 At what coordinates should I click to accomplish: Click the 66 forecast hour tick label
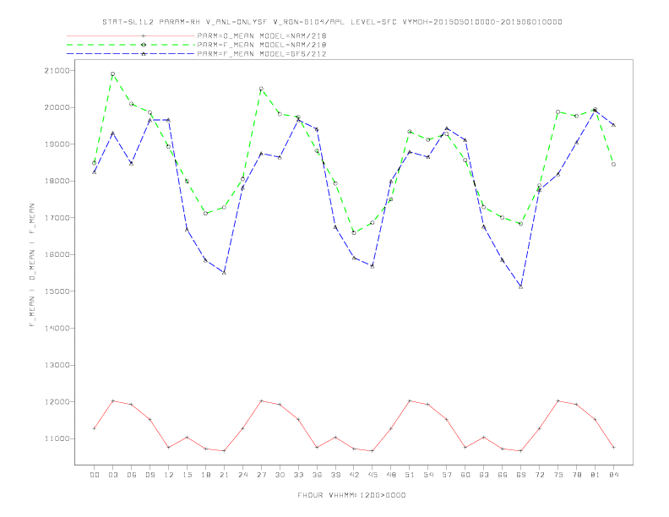point(503,475)
